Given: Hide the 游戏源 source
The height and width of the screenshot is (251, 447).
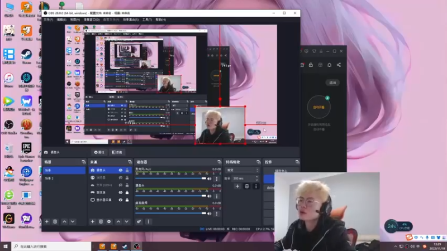Looking at the screenshot, I should pyautogui.click(x=121, y=192).
